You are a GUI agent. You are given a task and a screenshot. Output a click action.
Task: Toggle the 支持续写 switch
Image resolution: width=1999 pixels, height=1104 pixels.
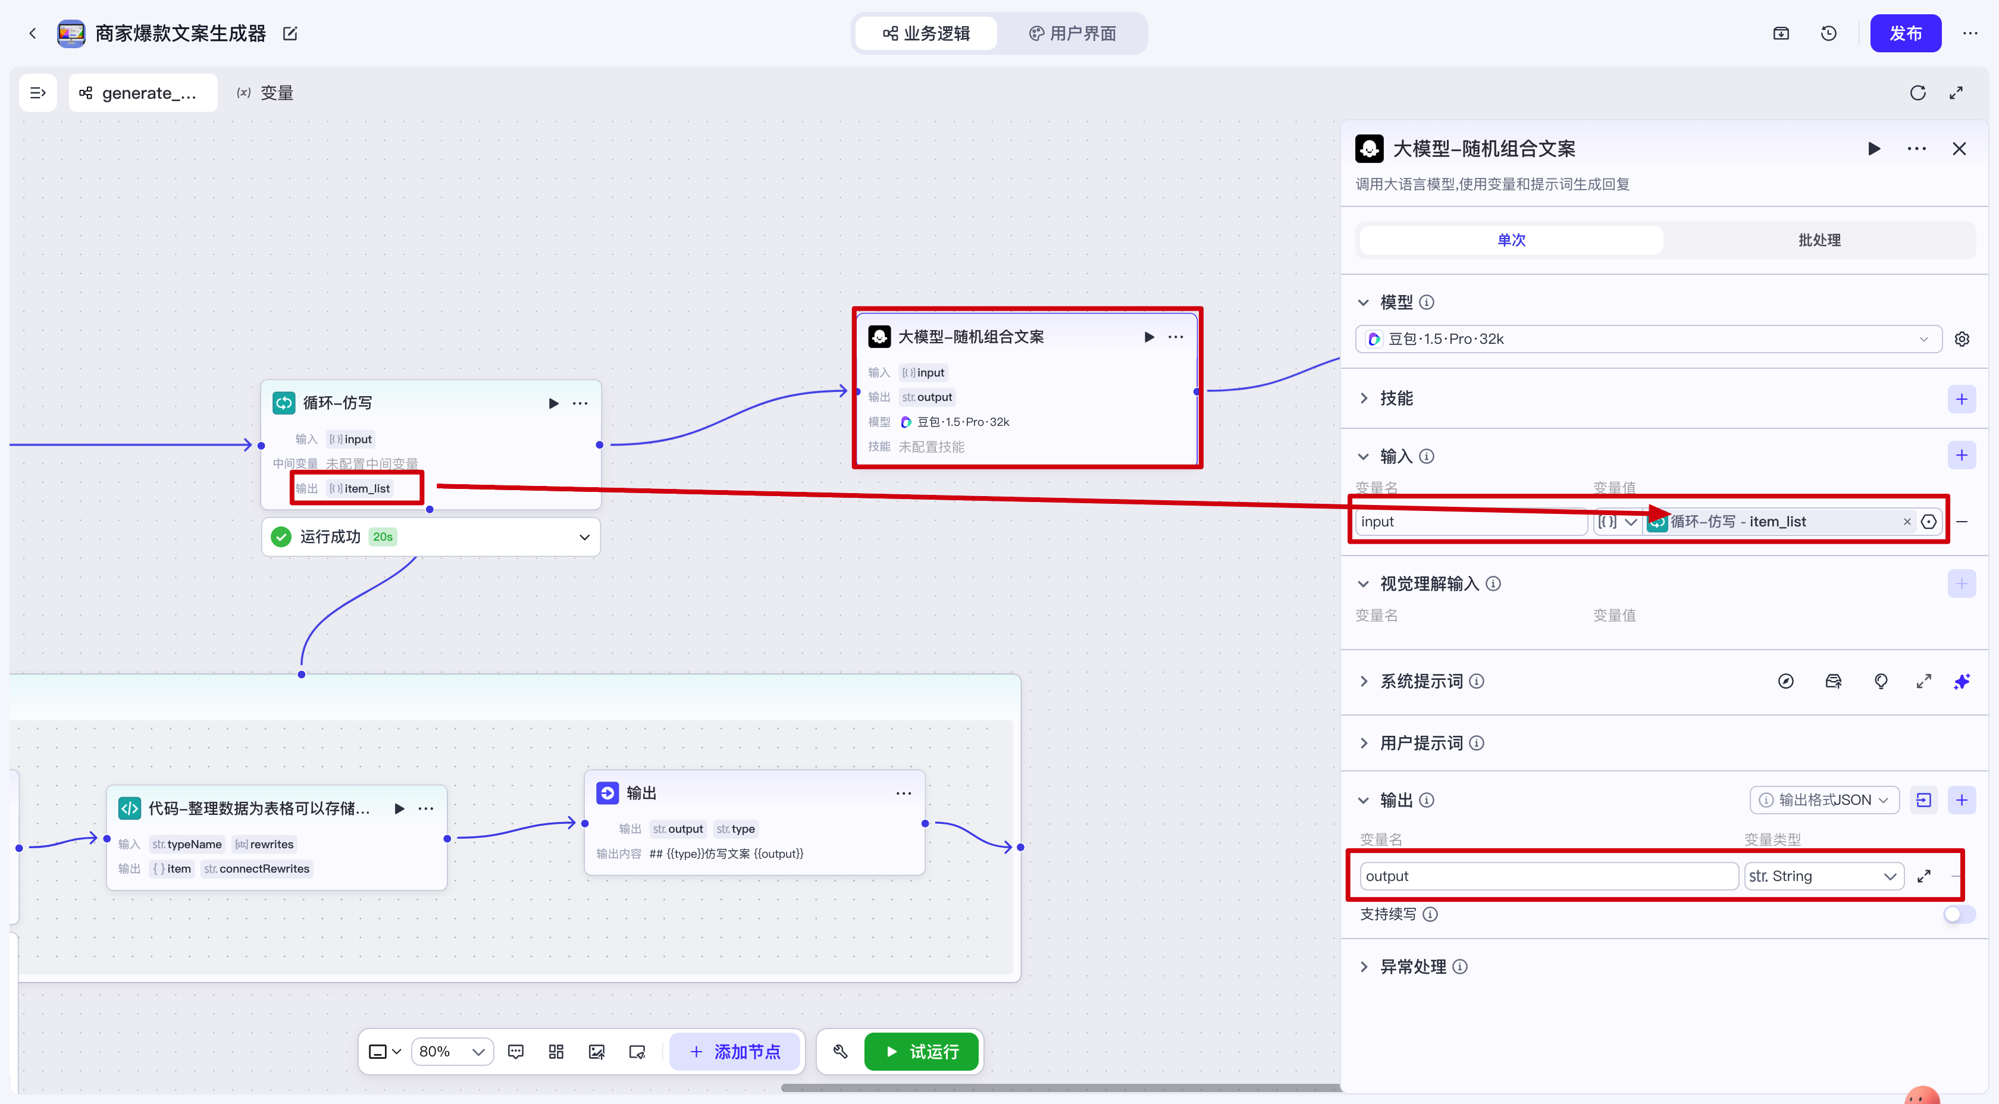(x=1958, y=914)
